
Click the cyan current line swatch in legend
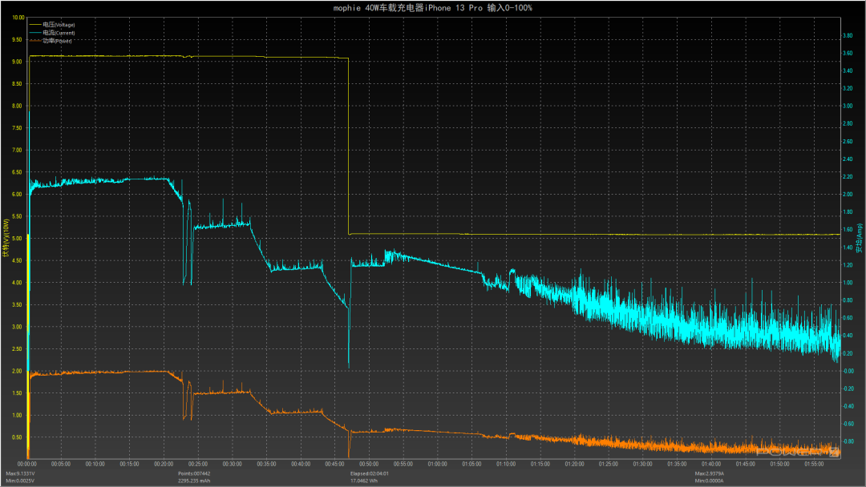point(35,33)
